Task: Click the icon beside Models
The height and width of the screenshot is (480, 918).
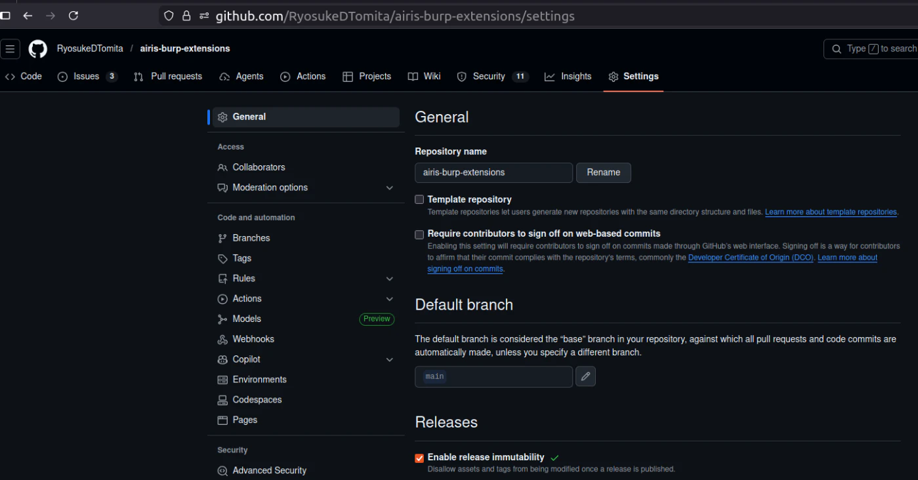Action: pyautogui.click(x=222, y=319)
